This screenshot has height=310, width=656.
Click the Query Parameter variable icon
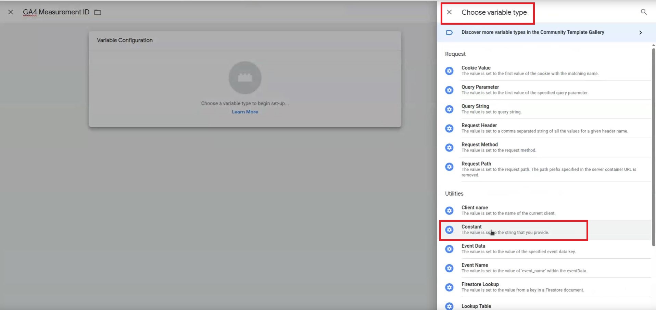point(449,90)
